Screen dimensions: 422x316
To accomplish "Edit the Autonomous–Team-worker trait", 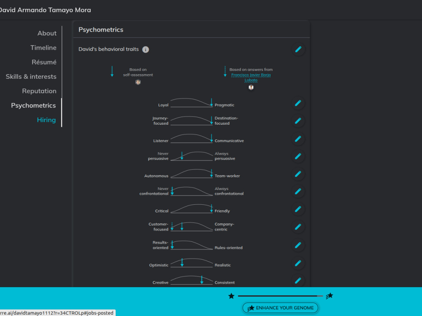I will click(x=298, y=174).
